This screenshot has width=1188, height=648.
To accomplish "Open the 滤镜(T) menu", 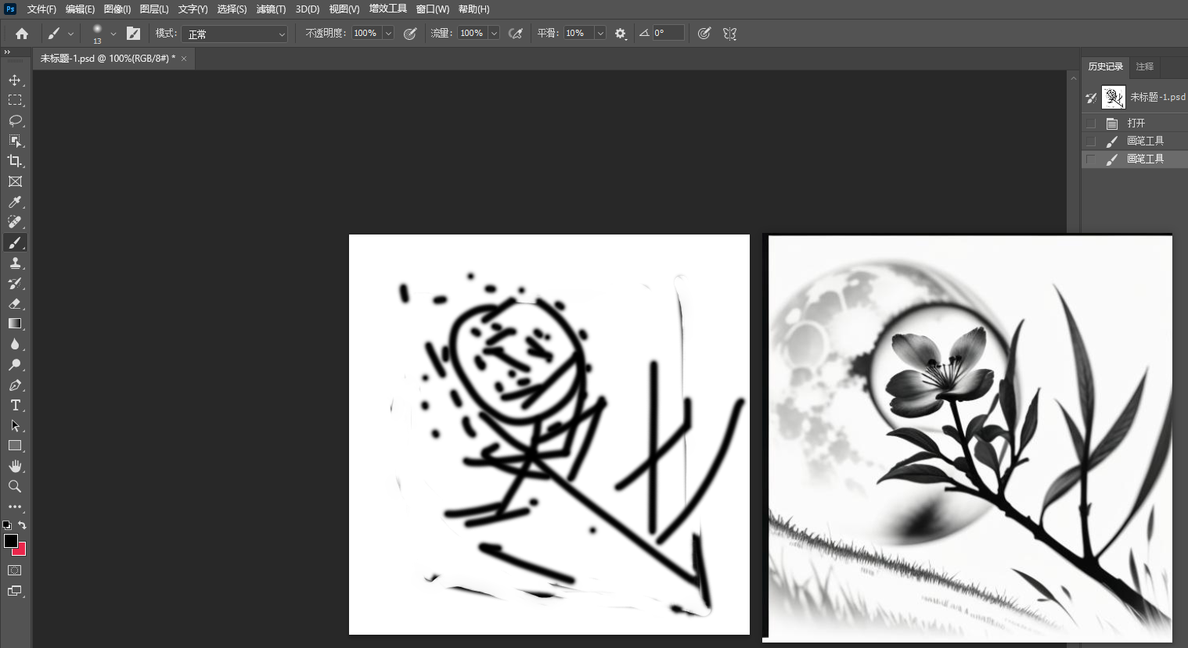I will click(271, 9).
